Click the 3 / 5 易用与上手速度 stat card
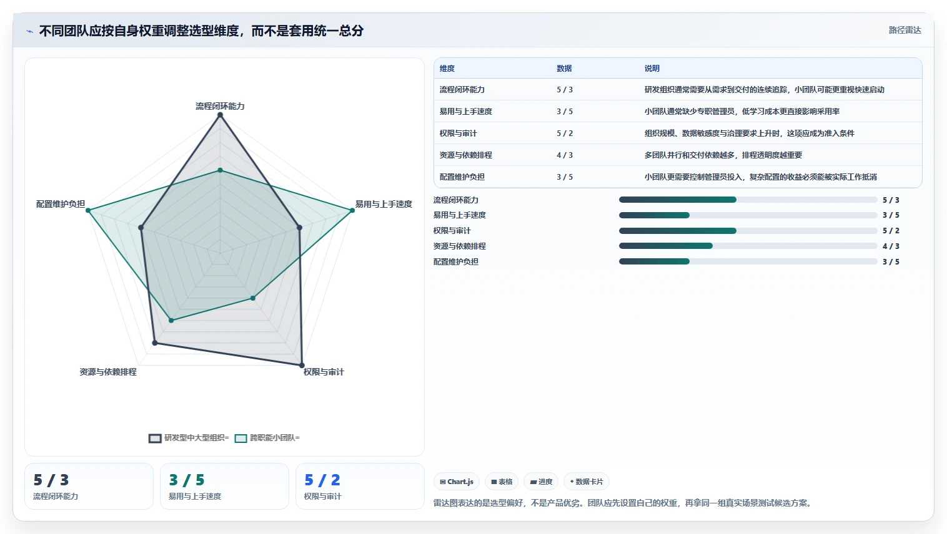 click(x=224, y=486)
